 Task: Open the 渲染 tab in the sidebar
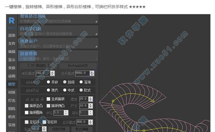tap(12, 35)
